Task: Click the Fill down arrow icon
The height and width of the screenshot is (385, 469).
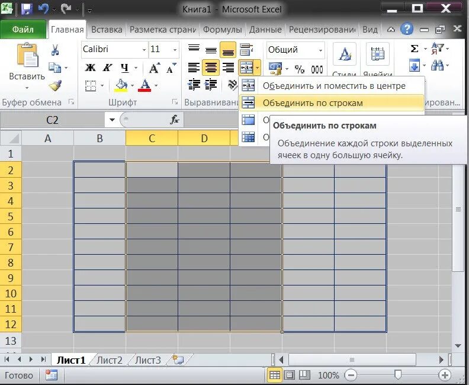Action: point(415,66)
